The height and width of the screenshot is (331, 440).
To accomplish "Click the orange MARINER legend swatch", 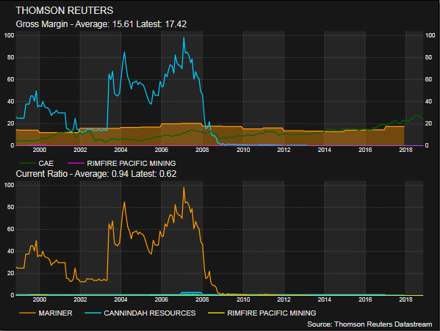I will (x=27, y=313).
